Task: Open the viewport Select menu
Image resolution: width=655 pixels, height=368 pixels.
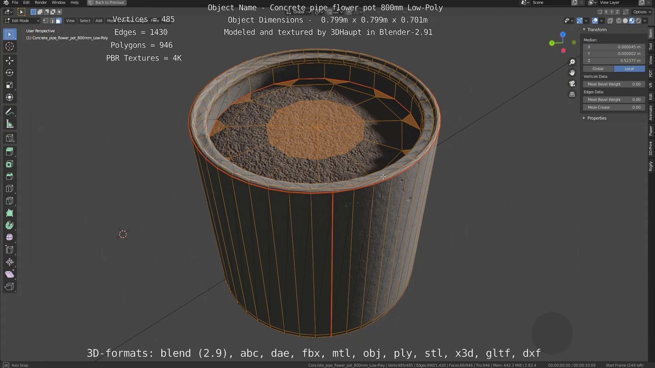Action: pos(85,21)
